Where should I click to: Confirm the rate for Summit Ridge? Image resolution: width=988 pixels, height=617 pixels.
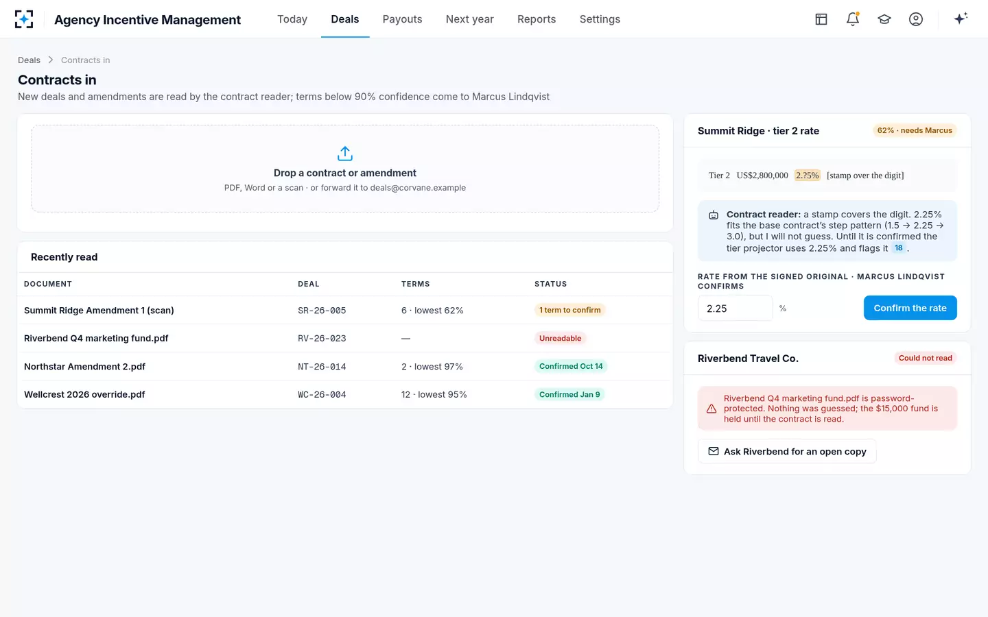[910, 308]
